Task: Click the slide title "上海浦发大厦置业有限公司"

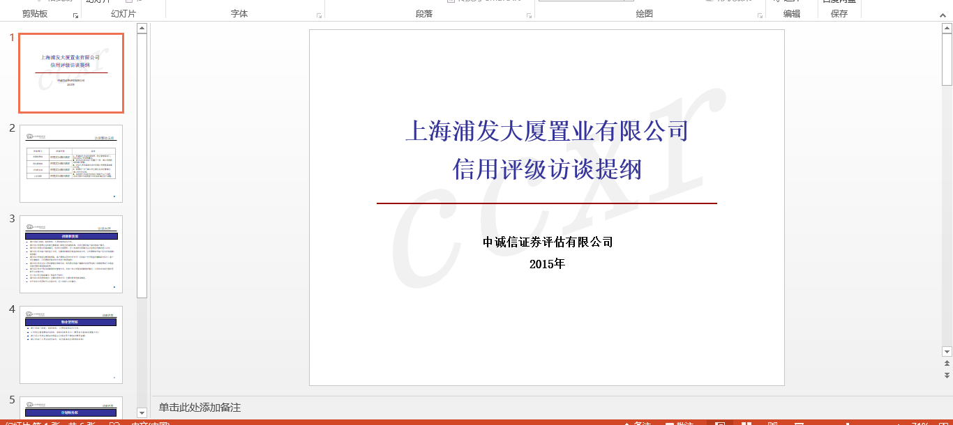Action: click(546, 131)
